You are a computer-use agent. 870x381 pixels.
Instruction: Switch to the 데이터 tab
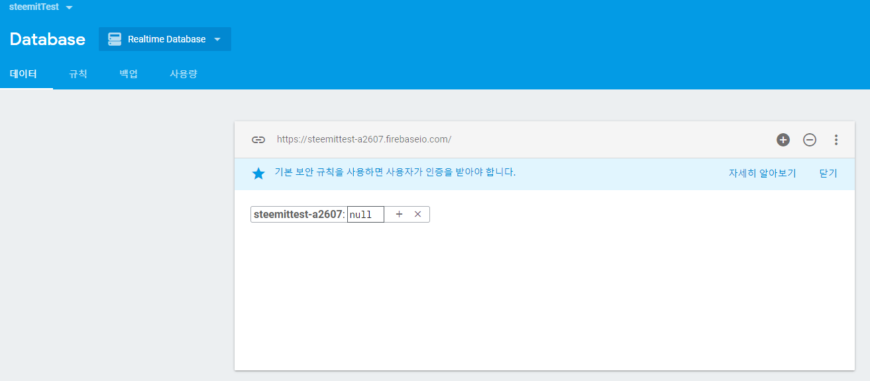pyautogui.click(x=23, y=74)
